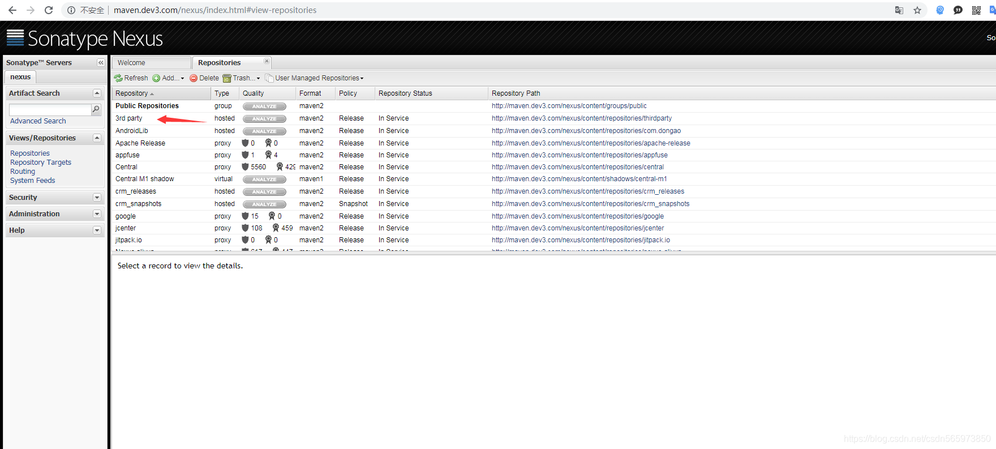This screenshot has height=449, width=996.
Task: Click Refresh in repositories toolbar
Action: point(131,78)
